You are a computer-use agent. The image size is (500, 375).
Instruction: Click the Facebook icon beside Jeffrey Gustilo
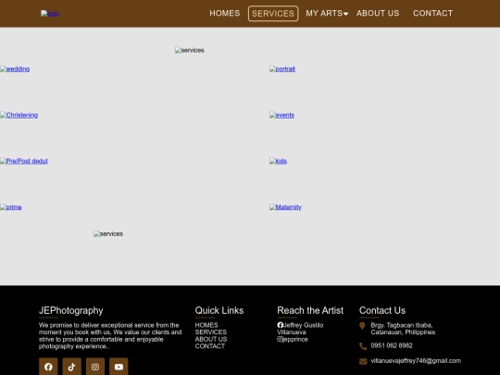coord(280,325)
